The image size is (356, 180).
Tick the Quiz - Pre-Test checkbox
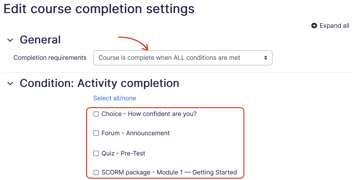[96, 153]
